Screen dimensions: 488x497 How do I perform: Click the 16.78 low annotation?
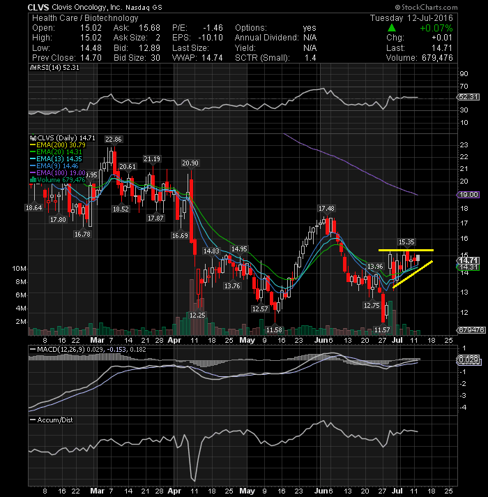82,235
